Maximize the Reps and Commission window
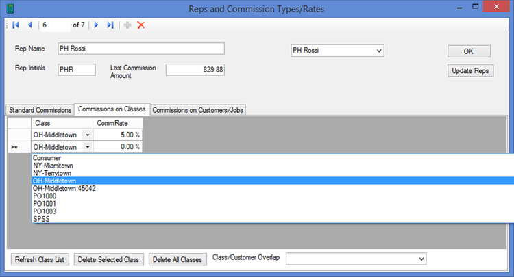This screenshot has height=277, width=514. coord(475,7)
